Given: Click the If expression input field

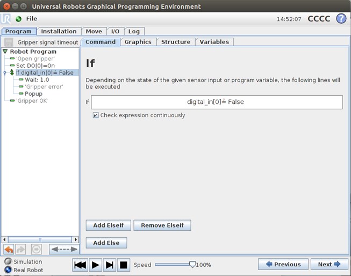Looking at the screenshot, I should [217, 102].
